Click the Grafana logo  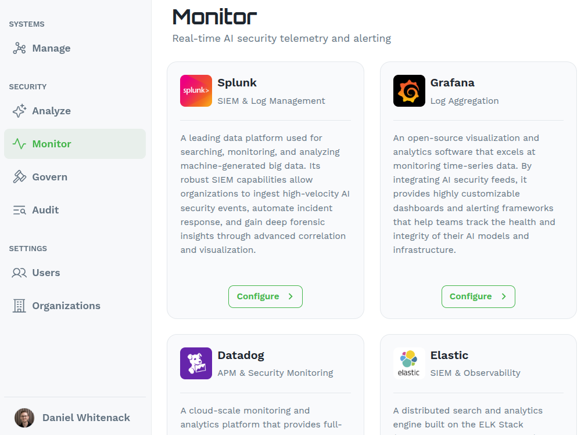(409, 90)
